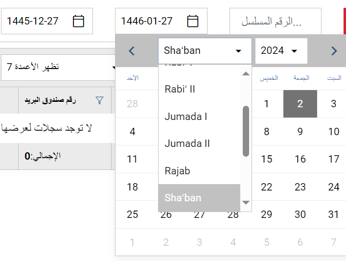Focus the serial number search input field
This screenshot has width=346, height=261.
coord(276,21)
